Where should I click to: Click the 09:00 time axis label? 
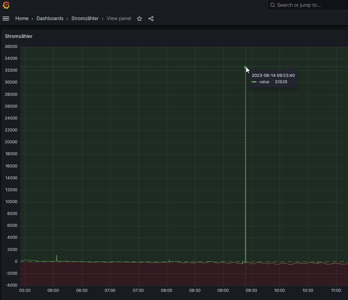point(223,290)
